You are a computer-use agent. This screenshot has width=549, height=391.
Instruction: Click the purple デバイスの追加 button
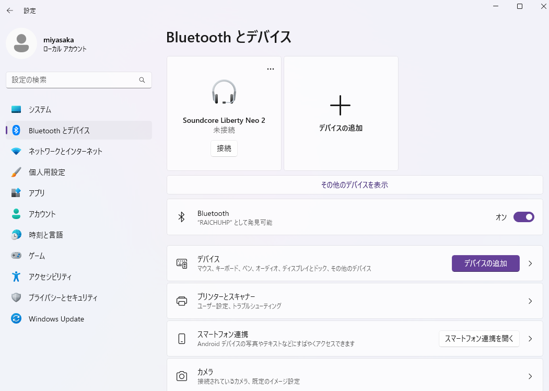coord(485,263)
